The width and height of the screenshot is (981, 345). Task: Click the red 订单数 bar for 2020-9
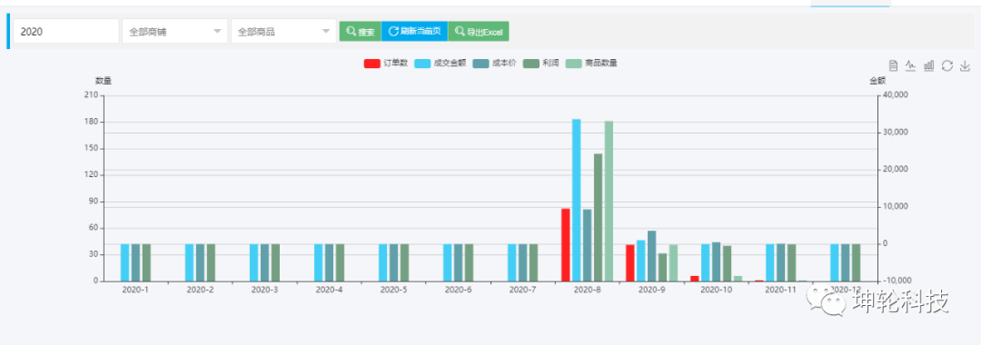pyautogui.click(x=630, y=262)
